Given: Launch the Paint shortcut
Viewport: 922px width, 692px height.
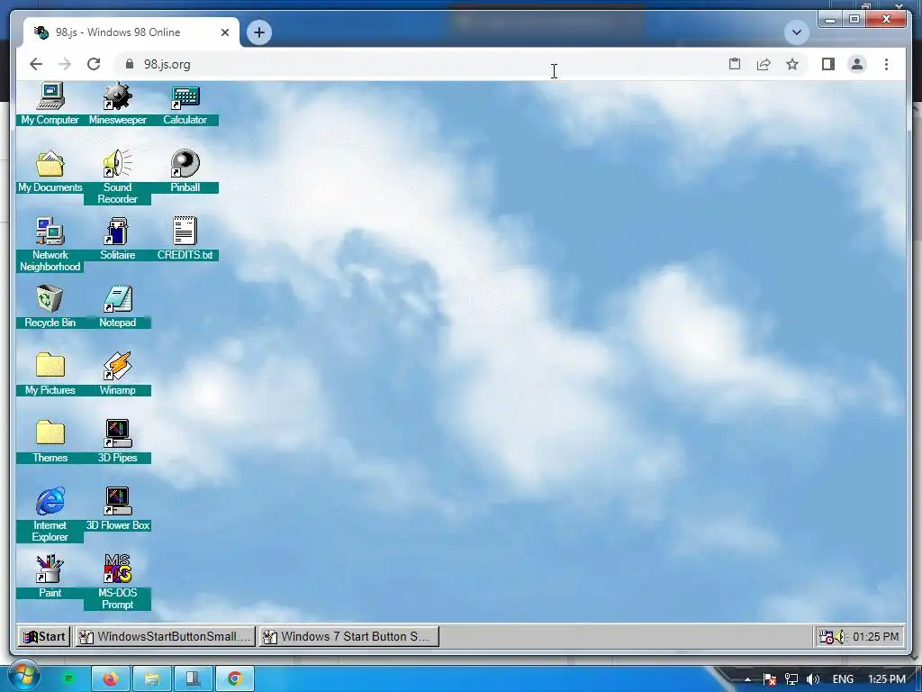Looking at the screenshot, I should pos(50,578).
